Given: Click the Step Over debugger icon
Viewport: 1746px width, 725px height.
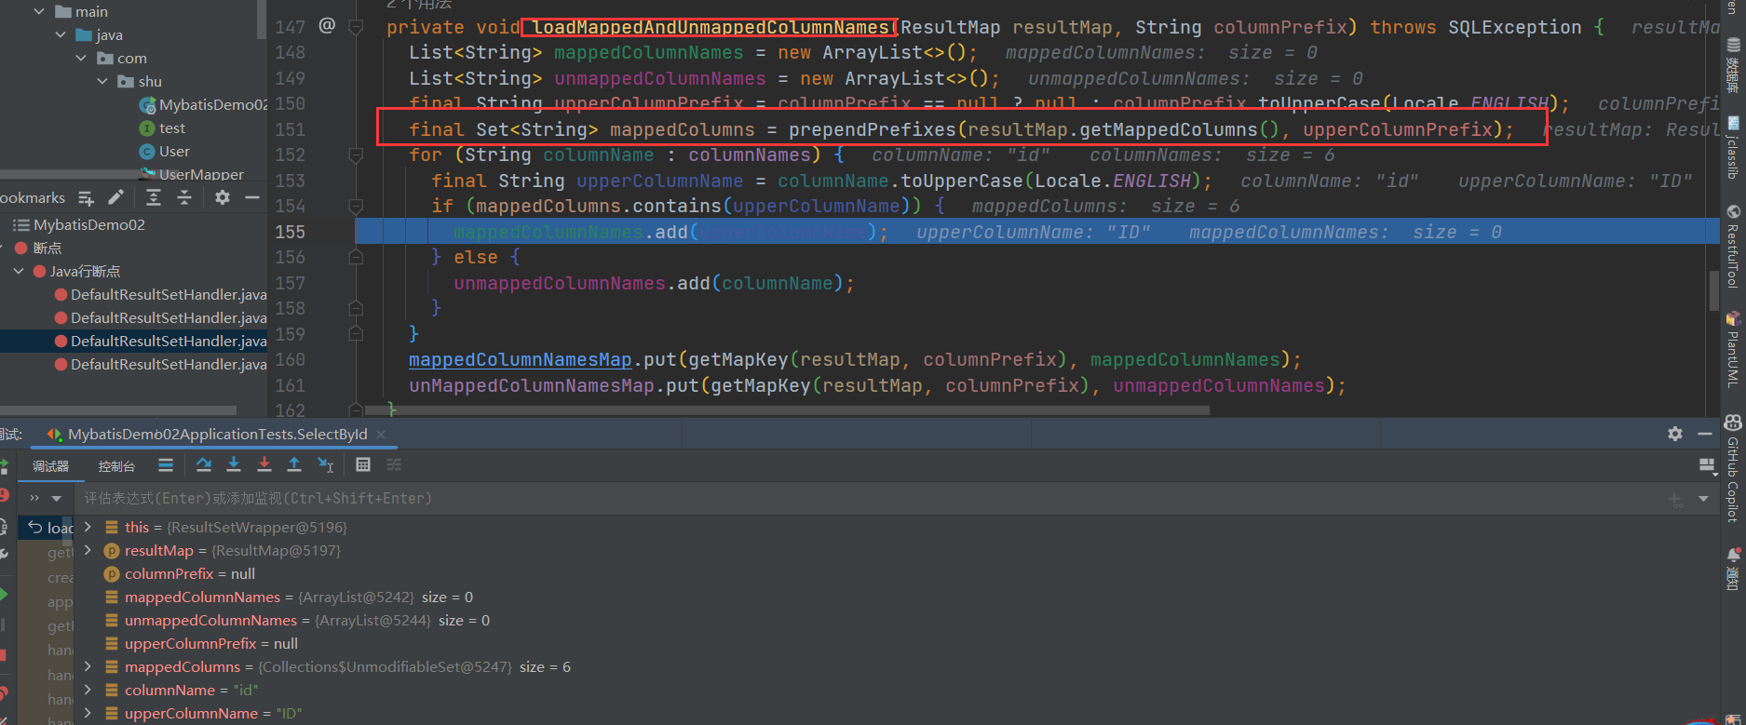Looking at the screenshot, I should click(x=204, y=464).
